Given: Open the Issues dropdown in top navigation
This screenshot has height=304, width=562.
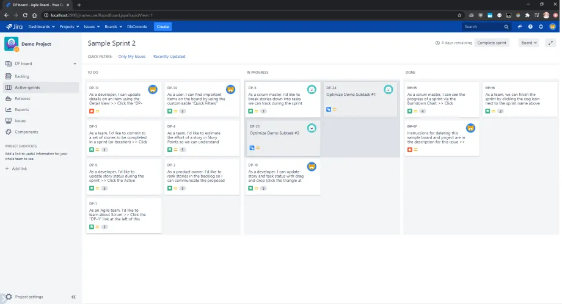Looking at the screenshot, I should point(92,27).
